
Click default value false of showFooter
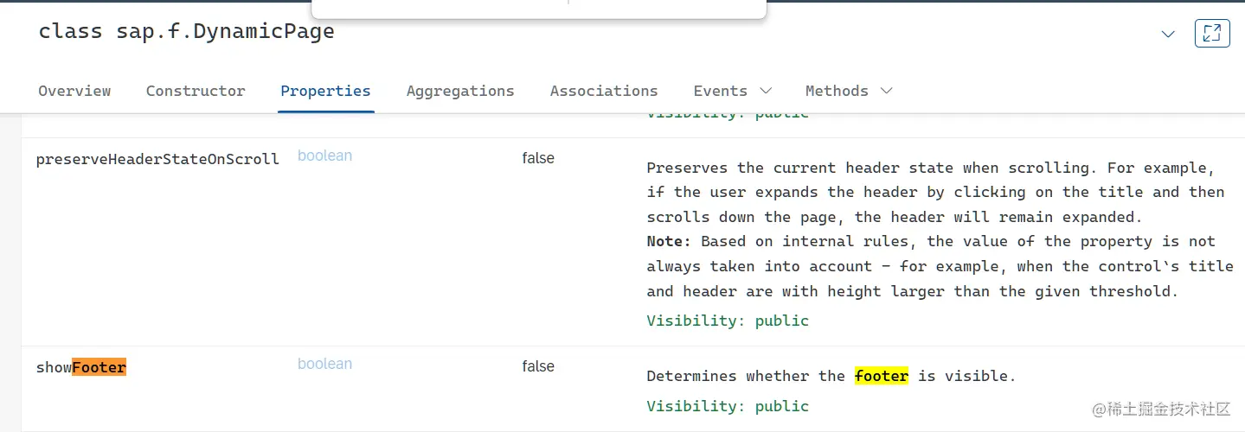coord(538,366)
